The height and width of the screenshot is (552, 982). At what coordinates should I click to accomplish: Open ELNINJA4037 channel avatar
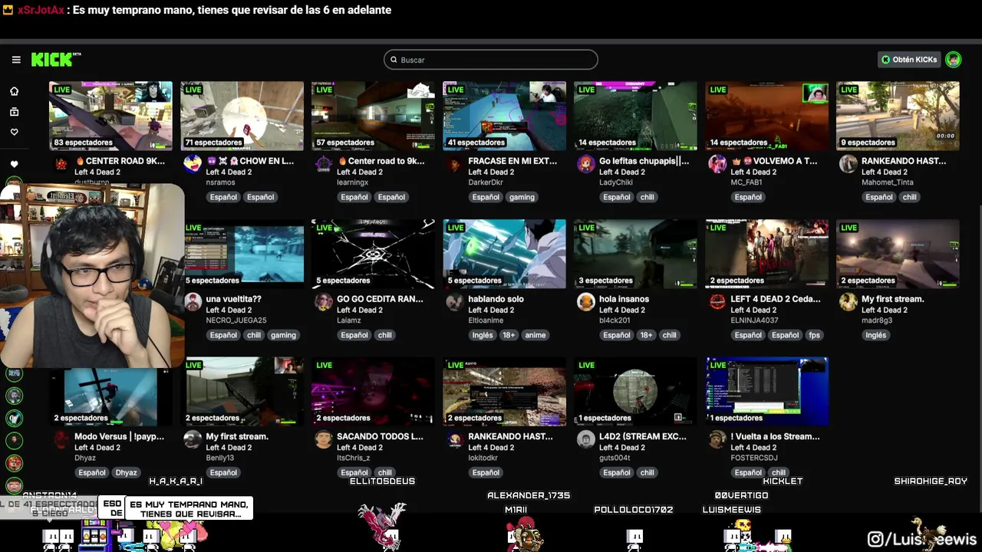coord(717,302)
